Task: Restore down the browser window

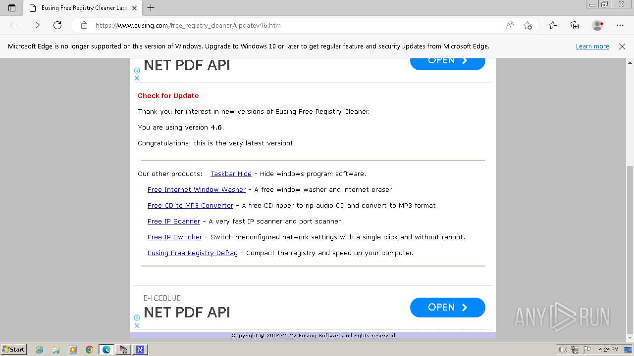Action: (x=604, y=4)
